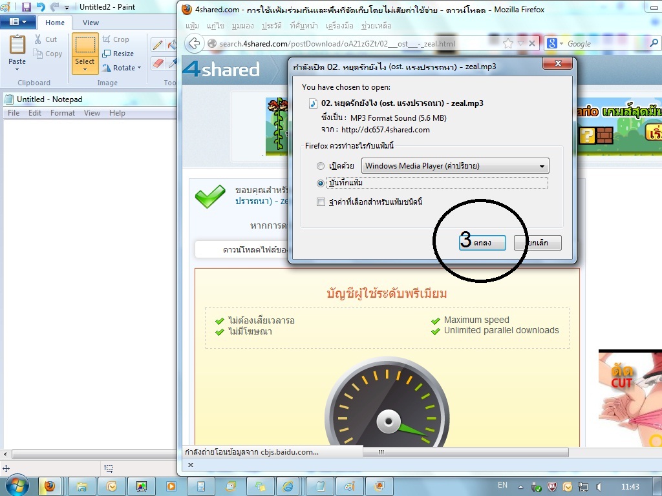Click the Paste clipboard icon in Paint
The height and width of the screenshot is (496, 662).
17,45
